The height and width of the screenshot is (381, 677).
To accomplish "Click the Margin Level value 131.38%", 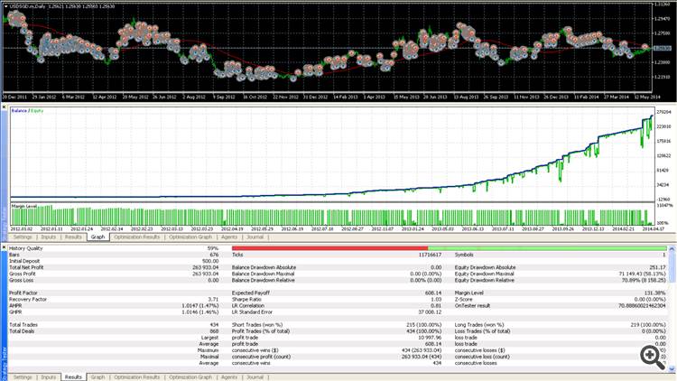I will pyautogui.click(x=656, y=293).
